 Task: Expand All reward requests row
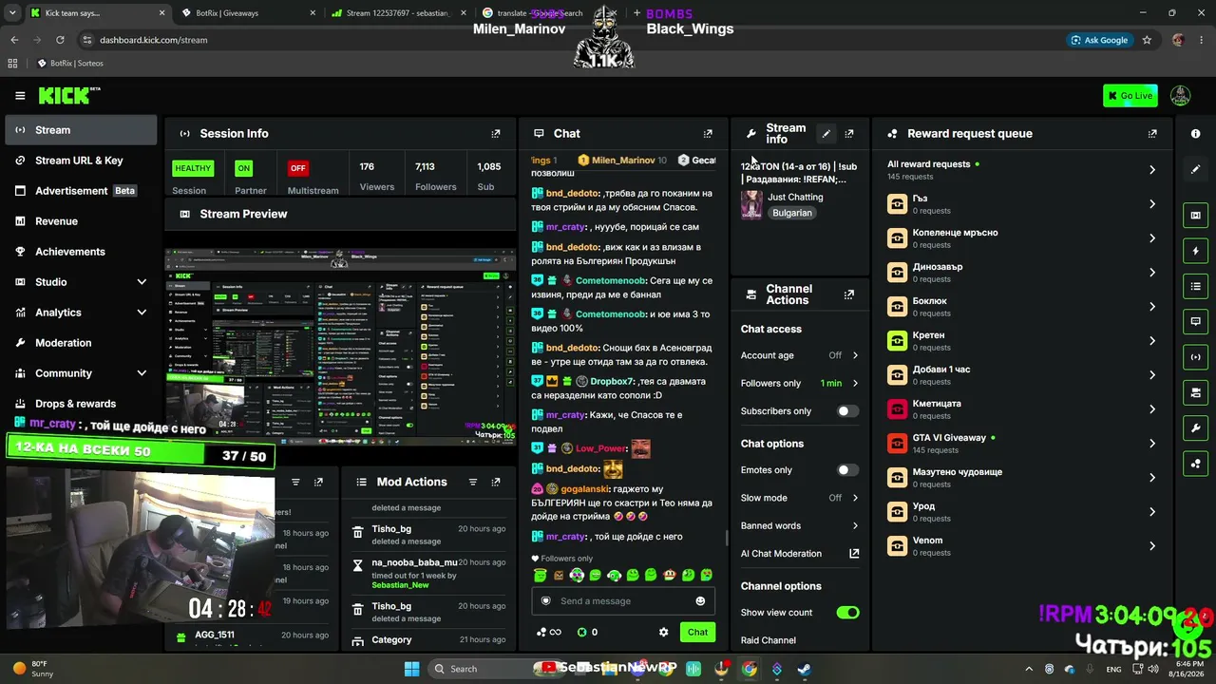click(x=1022, y=169)
